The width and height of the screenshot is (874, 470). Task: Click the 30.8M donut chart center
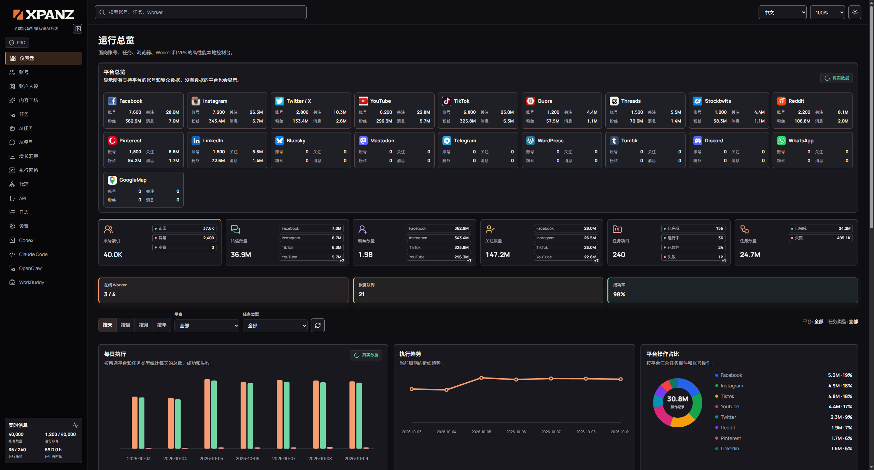(678, 402)
